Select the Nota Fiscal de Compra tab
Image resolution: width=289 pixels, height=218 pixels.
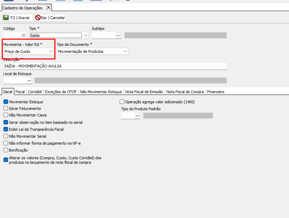pyautogui.click(x=185, y=92)
